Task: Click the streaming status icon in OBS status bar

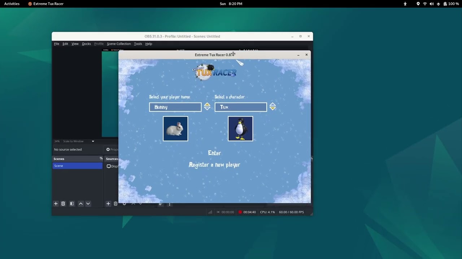Action: [x=218, y=212]
